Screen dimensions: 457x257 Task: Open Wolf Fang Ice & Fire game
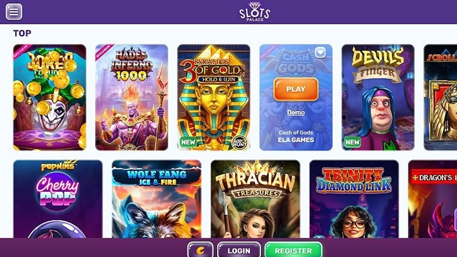(157, 199)
